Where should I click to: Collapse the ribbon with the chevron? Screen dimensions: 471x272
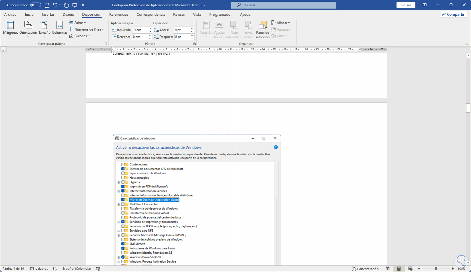pos(467,44)
